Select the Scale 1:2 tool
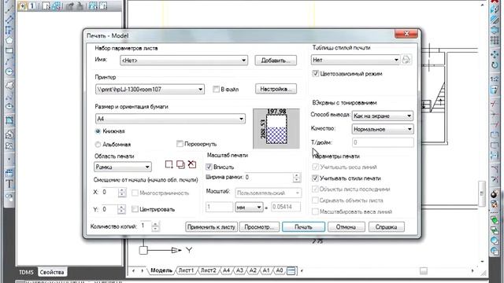The image size is (504, 283). (x=495, y=79)
